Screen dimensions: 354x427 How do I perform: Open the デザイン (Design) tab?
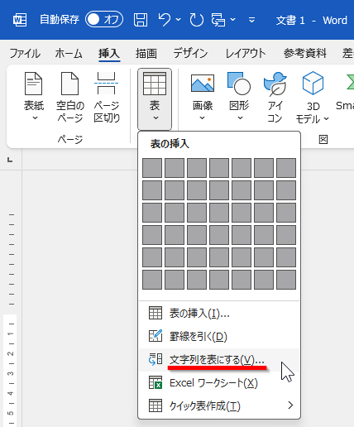[190, 53]
